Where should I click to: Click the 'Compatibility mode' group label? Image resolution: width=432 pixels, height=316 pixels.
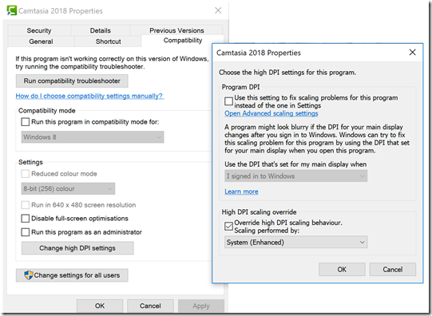47,111
